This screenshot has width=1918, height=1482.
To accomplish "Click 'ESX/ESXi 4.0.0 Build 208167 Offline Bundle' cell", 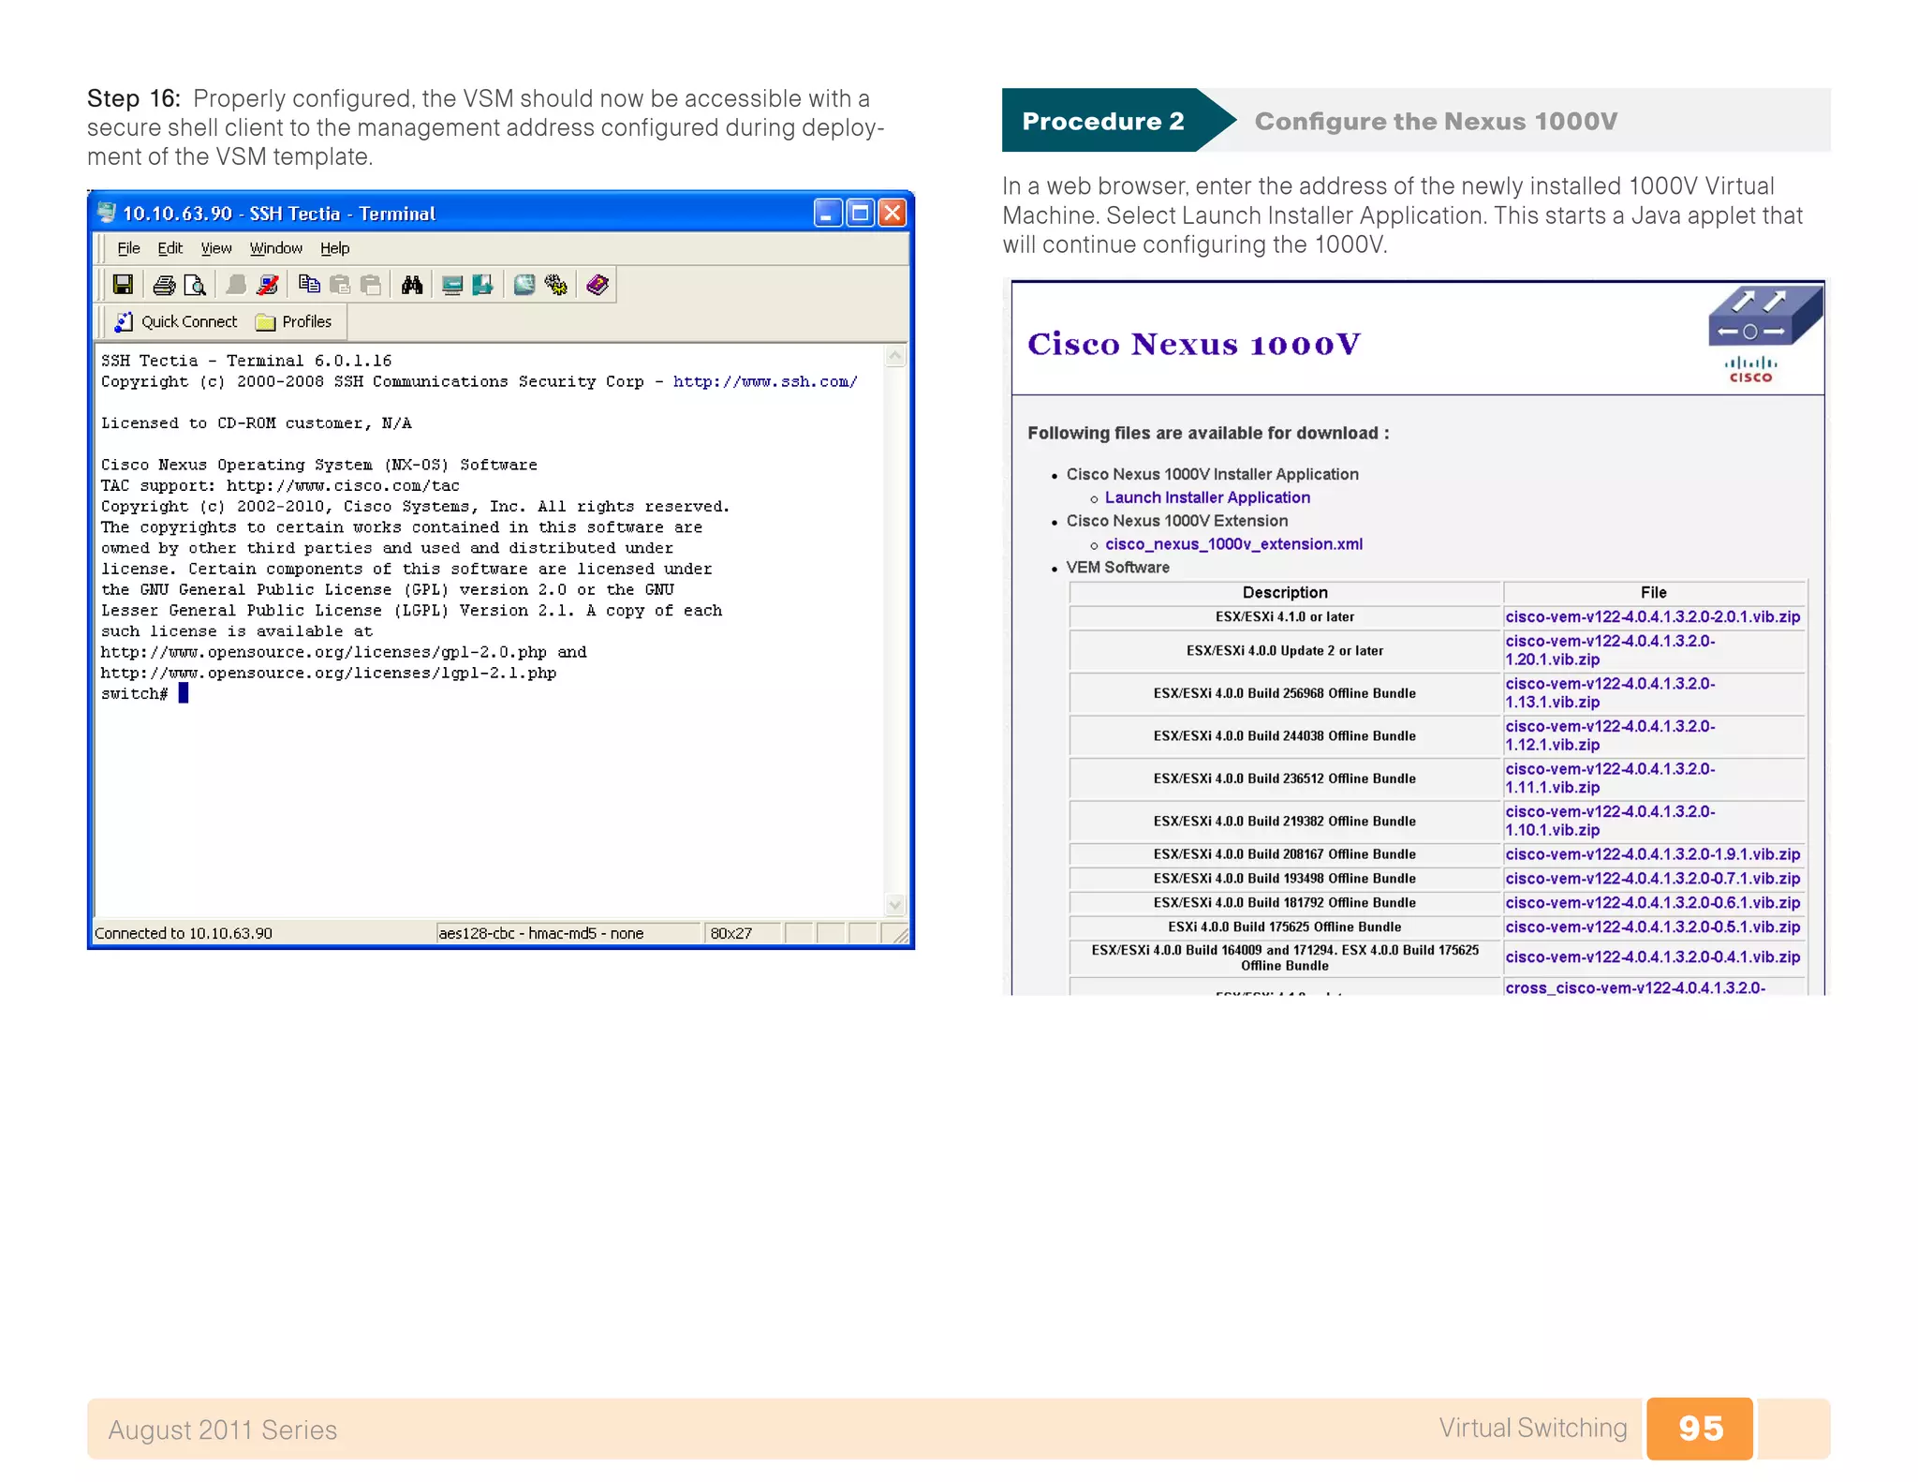I will 1285,854.
